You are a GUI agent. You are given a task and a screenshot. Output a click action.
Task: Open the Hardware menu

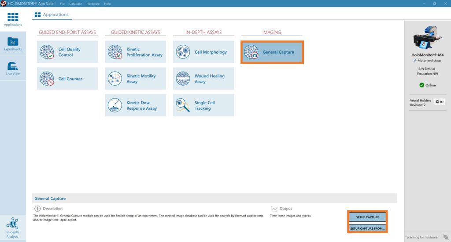coord(93,4)
